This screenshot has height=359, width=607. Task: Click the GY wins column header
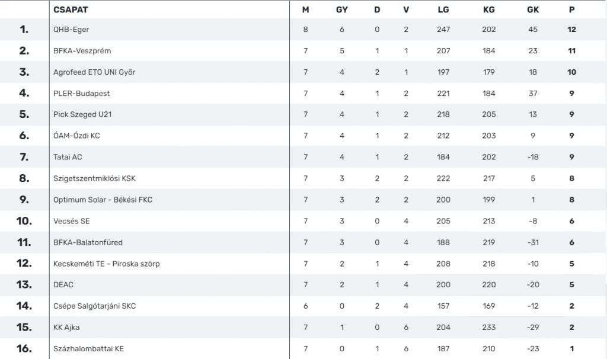coord(342,9)
